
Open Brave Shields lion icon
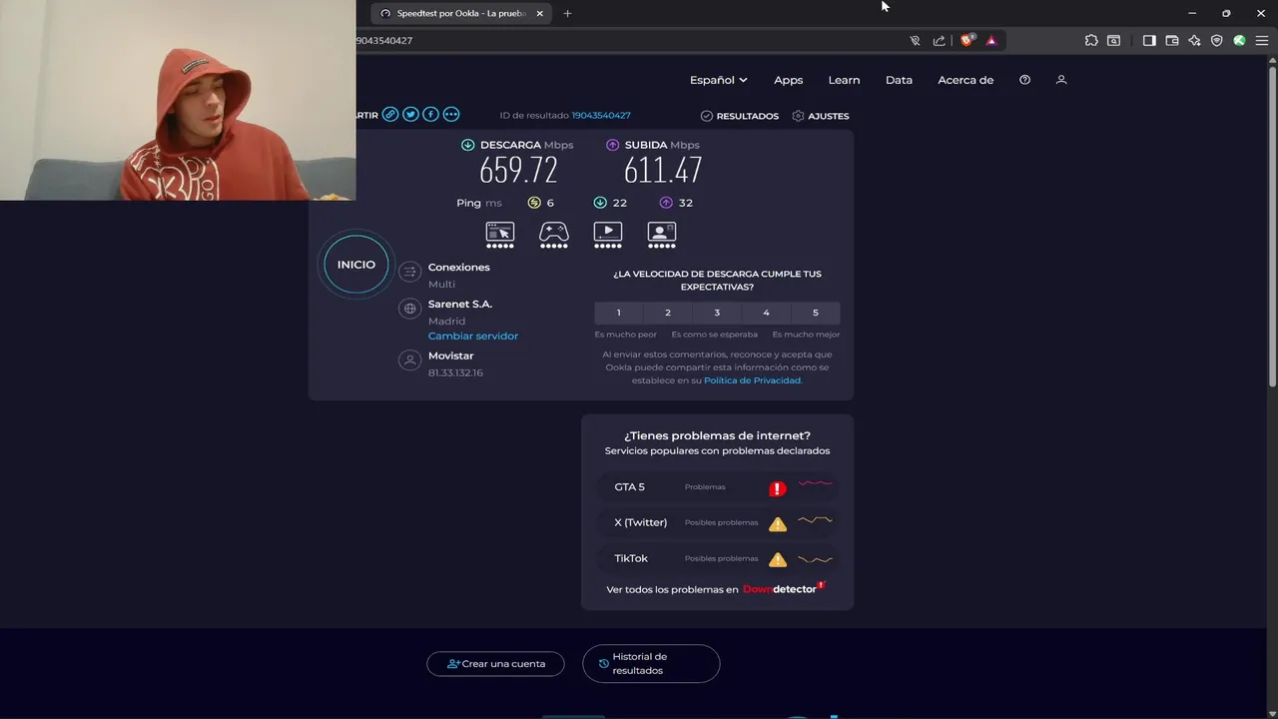pyautogui.click(x=966, y=41)
